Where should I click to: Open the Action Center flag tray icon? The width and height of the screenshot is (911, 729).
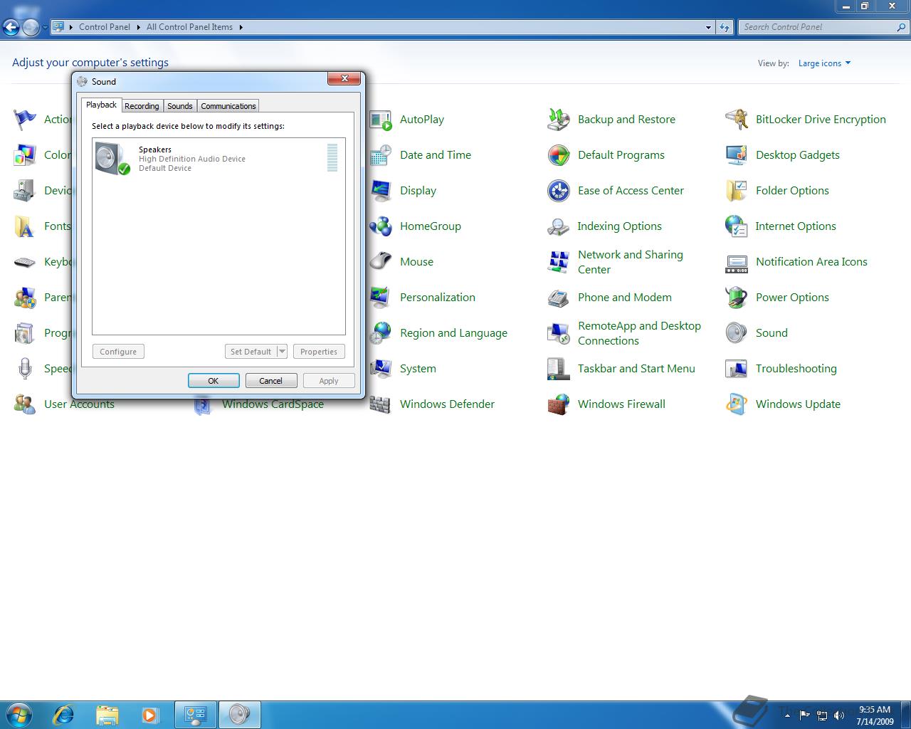coord(805,715)
